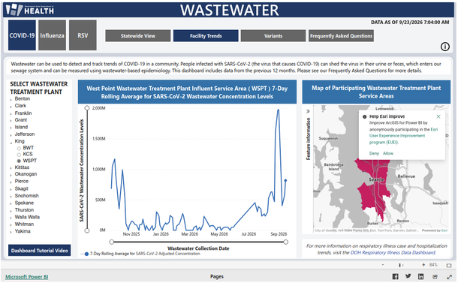Open DOH Respiratory Illness Data Dashboard link
Image resolution: width=458 pixels, height=283 pixels.
(x=393, y=253)
